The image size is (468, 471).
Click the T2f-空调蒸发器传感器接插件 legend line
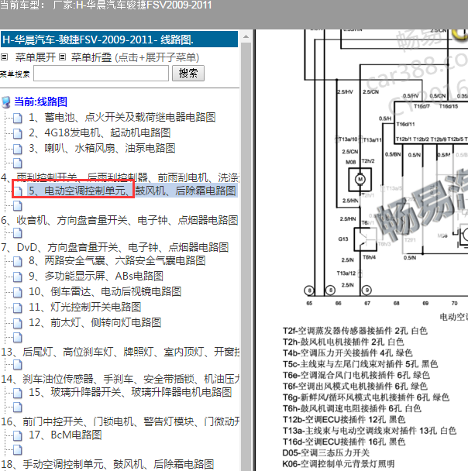click(355, 331)
